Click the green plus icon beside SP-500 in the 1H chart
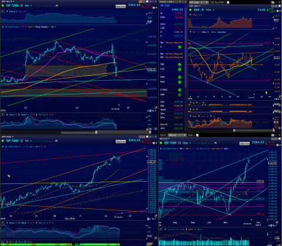 pyautogui.click(x=3, y=141)
